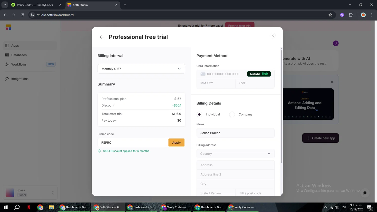
Task: Open the Windows Start menu
Action: (x=6, y=207)
